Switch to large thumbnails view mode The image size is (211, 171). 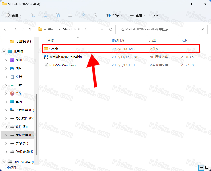pos(206,167)
